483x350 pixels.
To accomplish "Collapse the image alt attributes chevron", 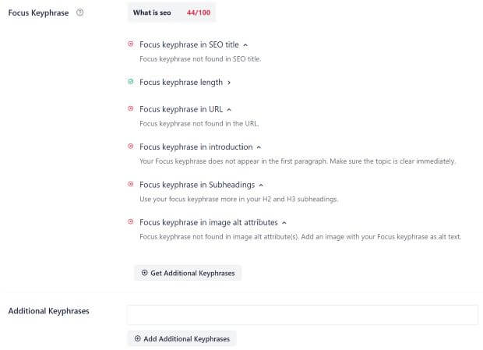I will 284,223.
